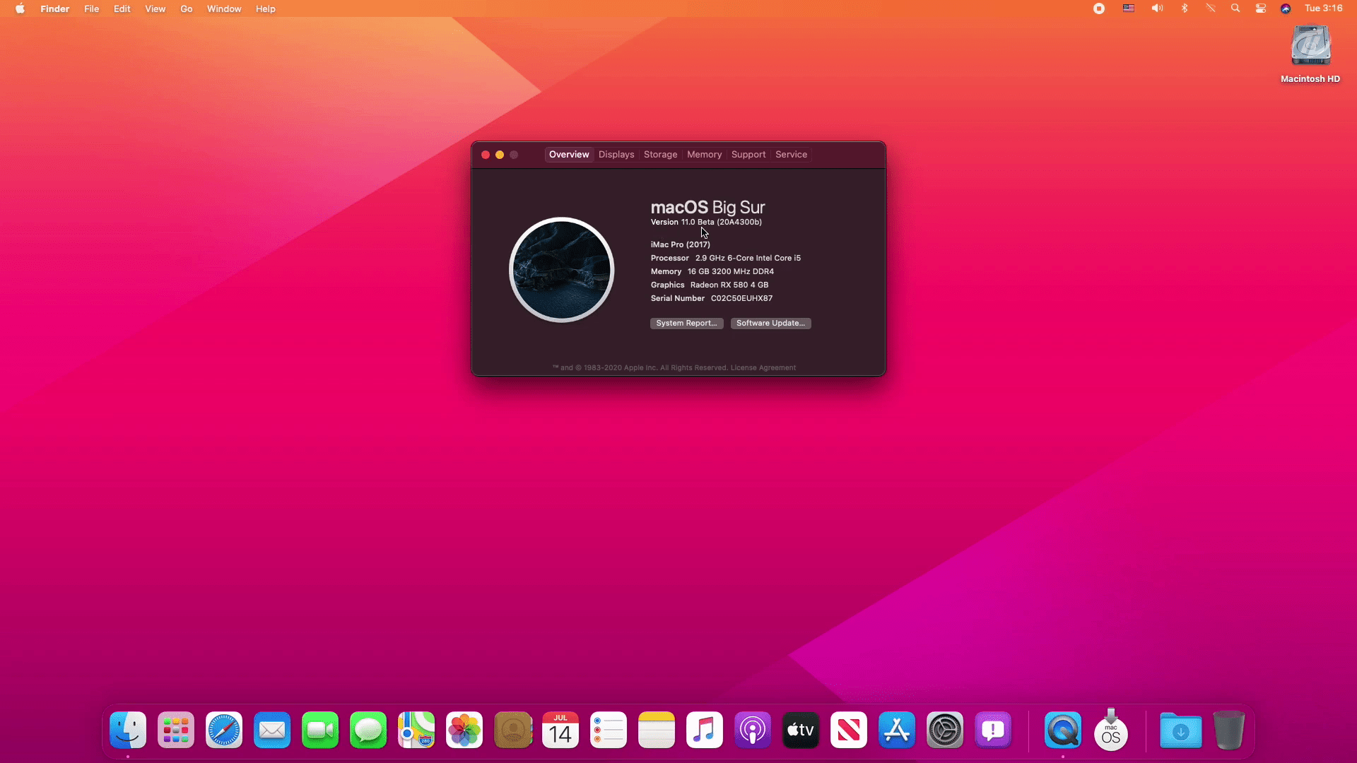The height and width of the screenshot is (763, 1357).
Task: Switch to the Storage tab
Action: click(661, 155)
